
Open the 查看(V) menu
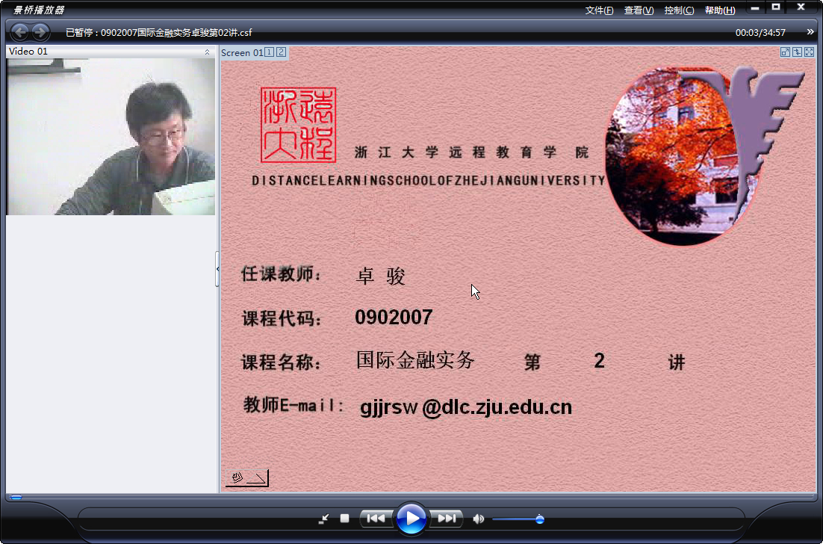pos(639,10)
